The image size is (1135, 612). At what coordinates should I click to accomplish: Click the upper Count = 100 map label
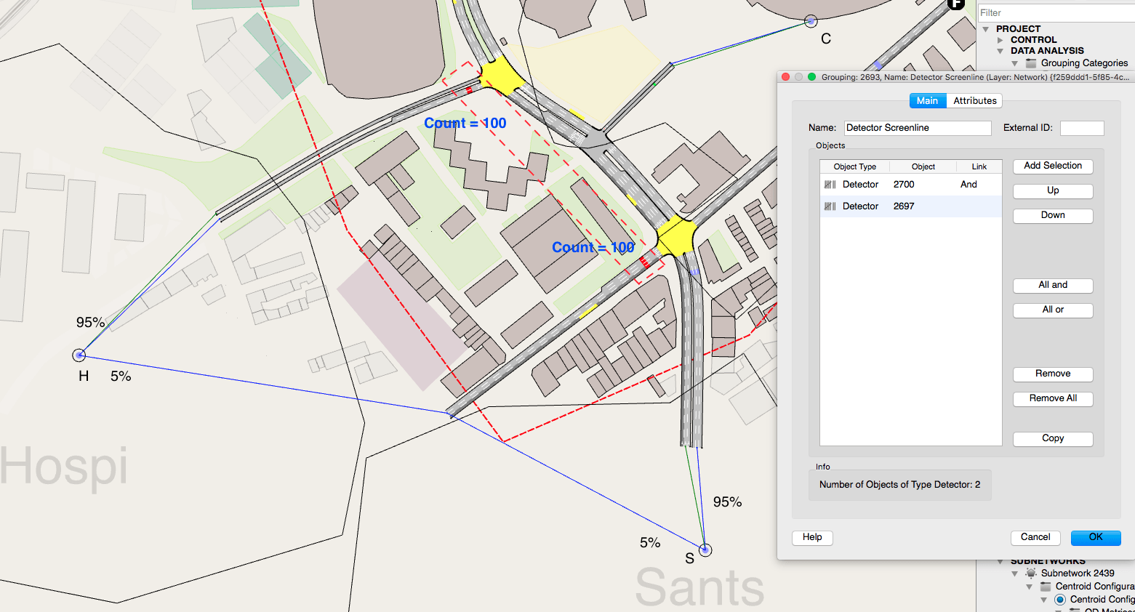[465, 124]
